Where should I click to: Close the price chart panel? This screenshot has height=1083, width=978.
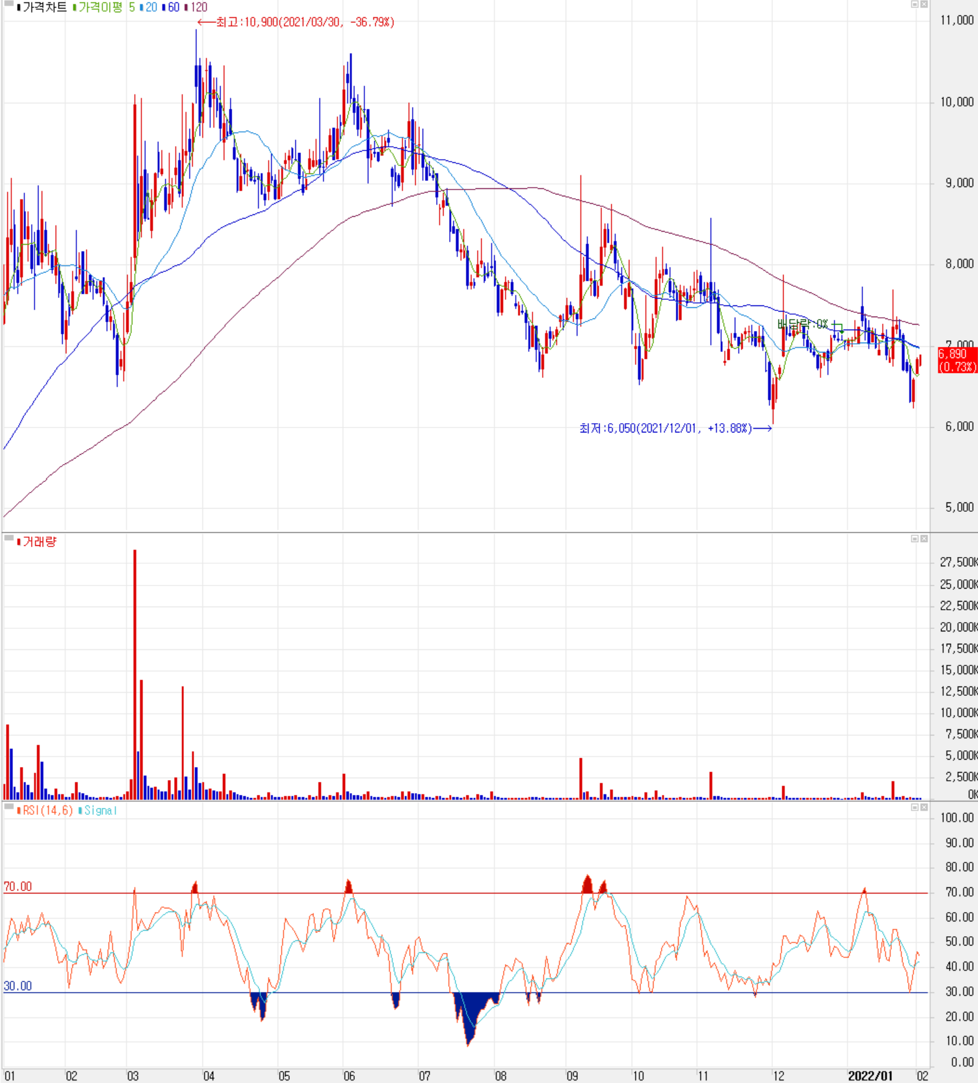pyautogui.click(x=923, y=4)
